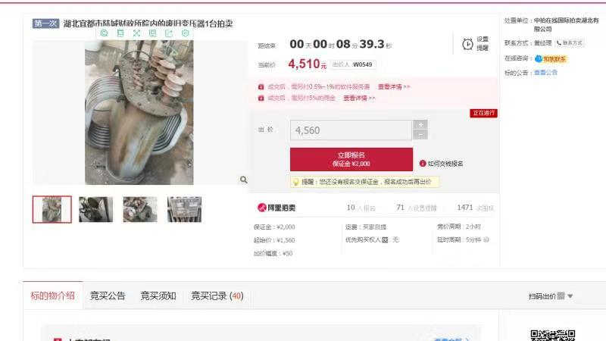606x341 pixels.
Task: Click the search icon in image toolbar
Action: tap(104, 33)
